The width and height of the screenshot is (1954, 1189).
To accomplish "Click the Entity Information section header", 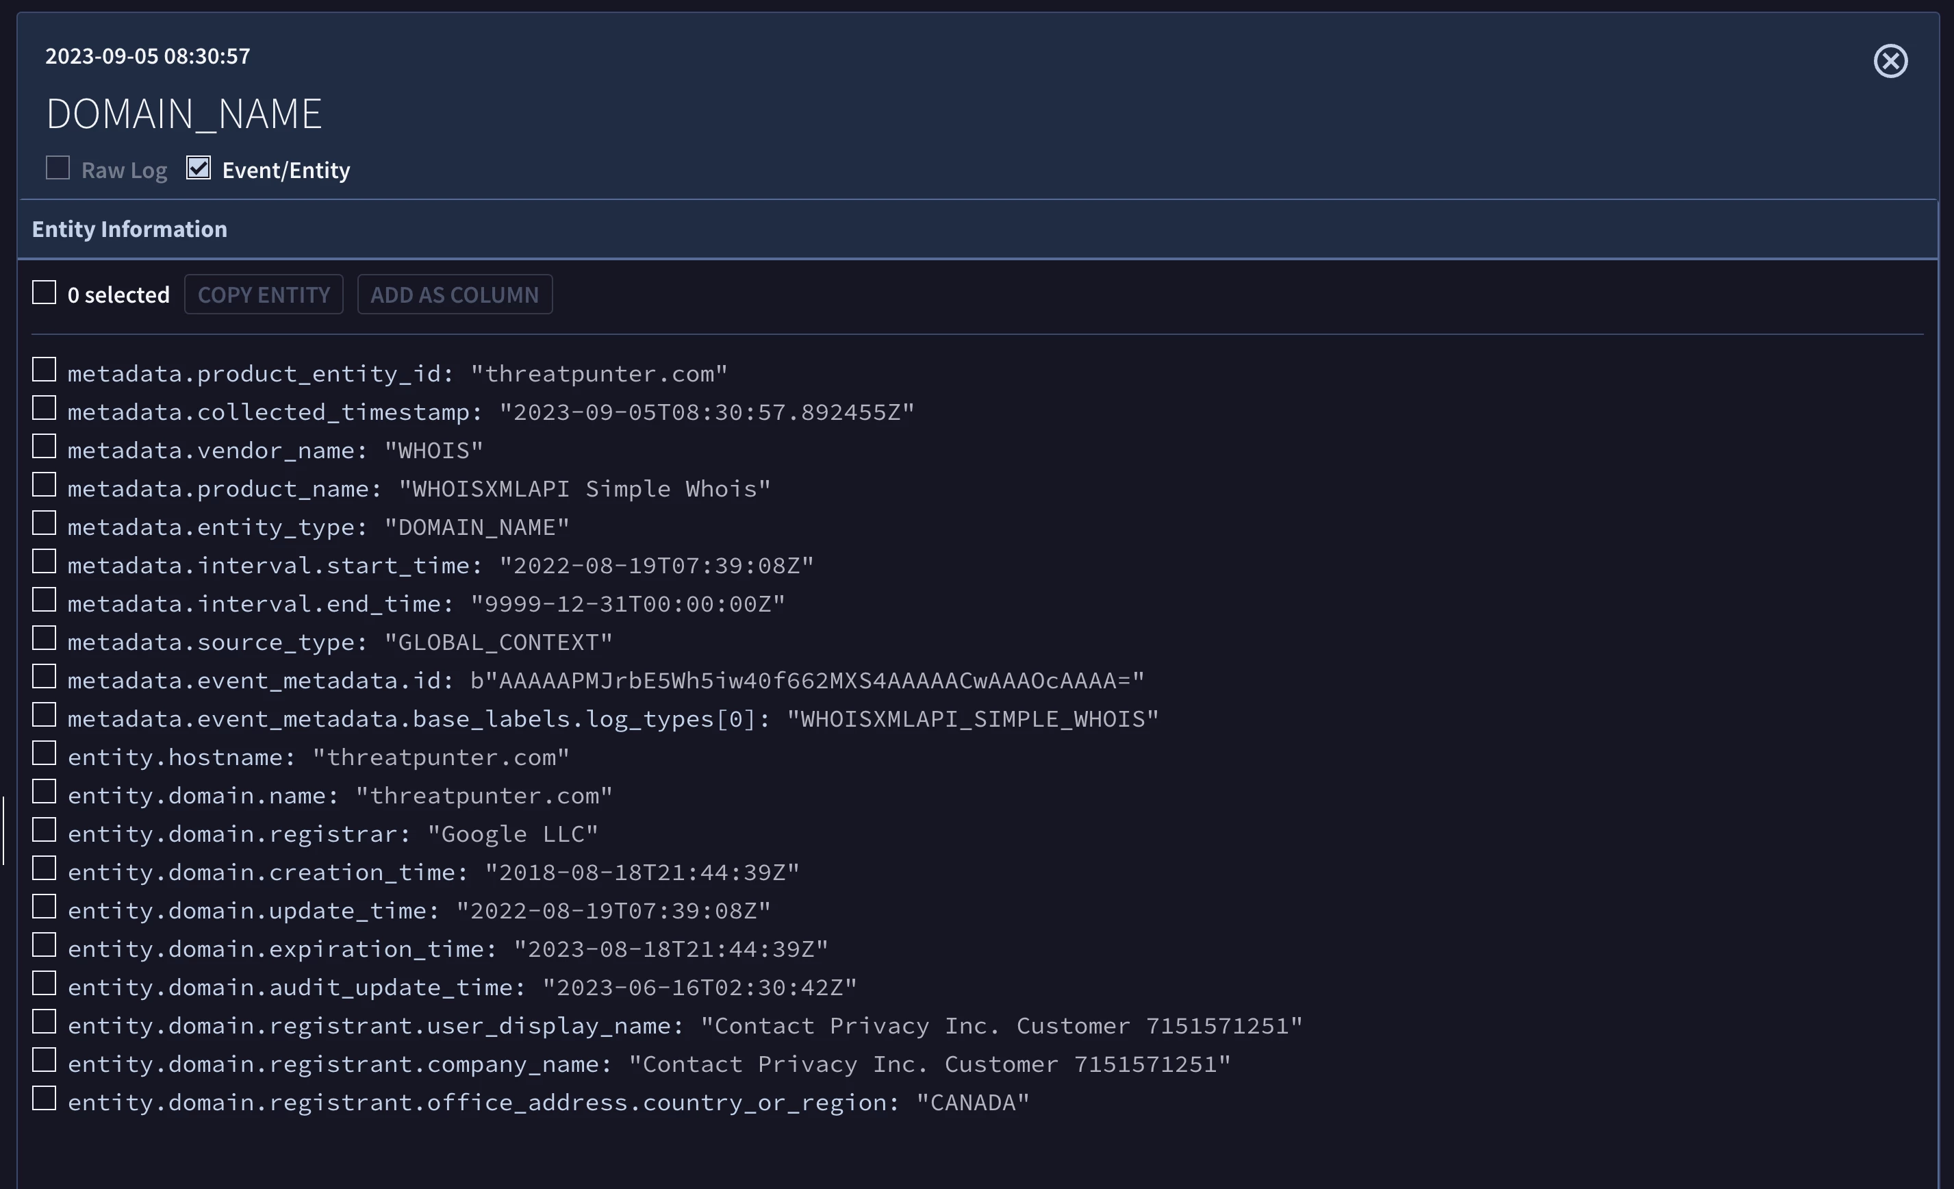I will [x=978, y=229].
